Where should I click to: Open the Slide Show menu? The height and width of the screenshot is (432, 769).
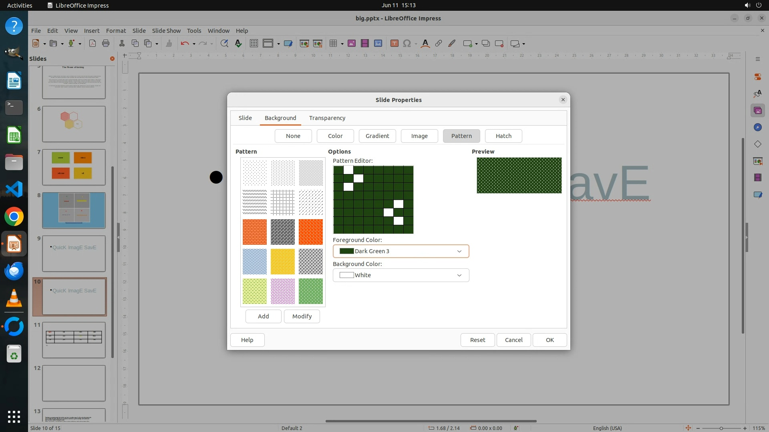coord(166,31)
